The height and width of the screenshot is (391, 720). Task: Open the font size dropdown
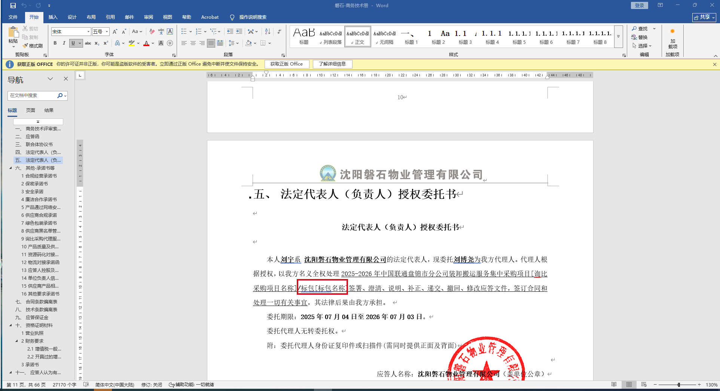click(107, 32)
